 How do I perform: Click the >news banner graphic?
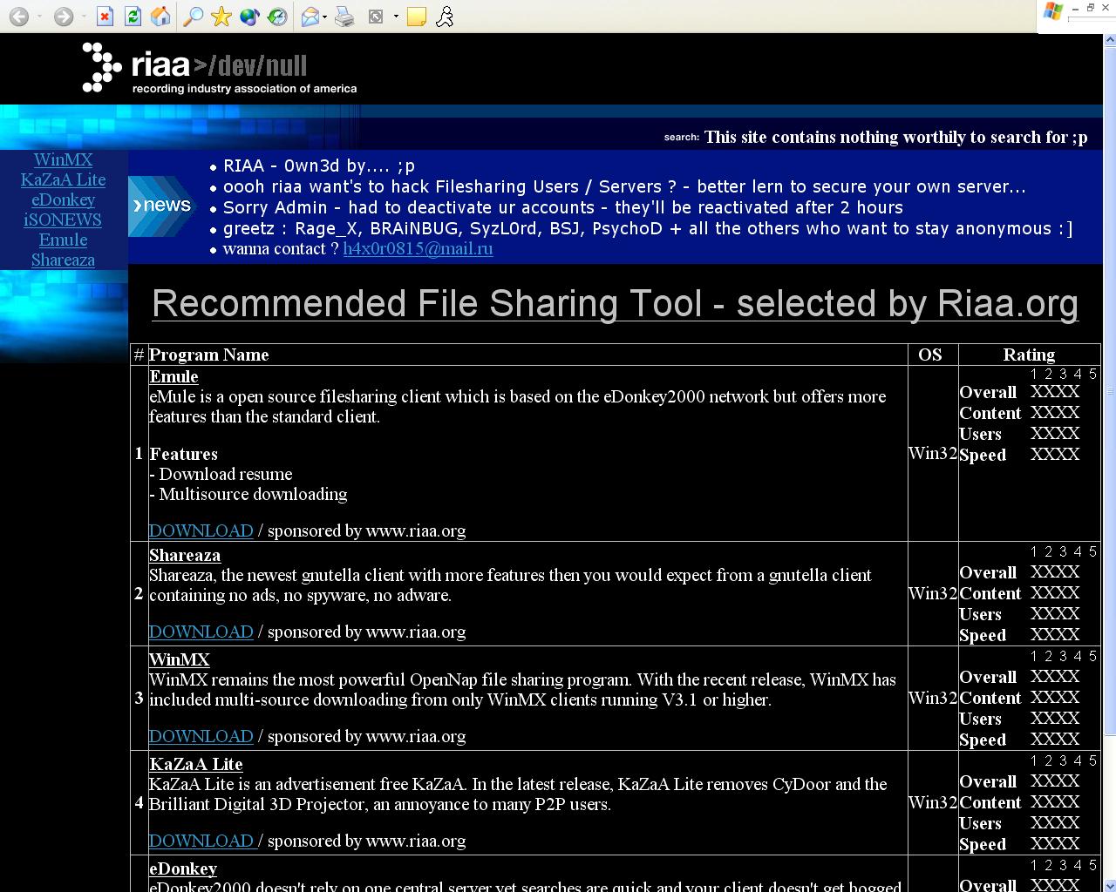[163, 206]
